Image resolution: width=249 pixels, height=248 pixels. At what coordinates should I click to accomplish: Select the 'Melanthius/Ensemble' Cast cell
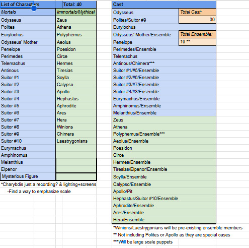164,113
